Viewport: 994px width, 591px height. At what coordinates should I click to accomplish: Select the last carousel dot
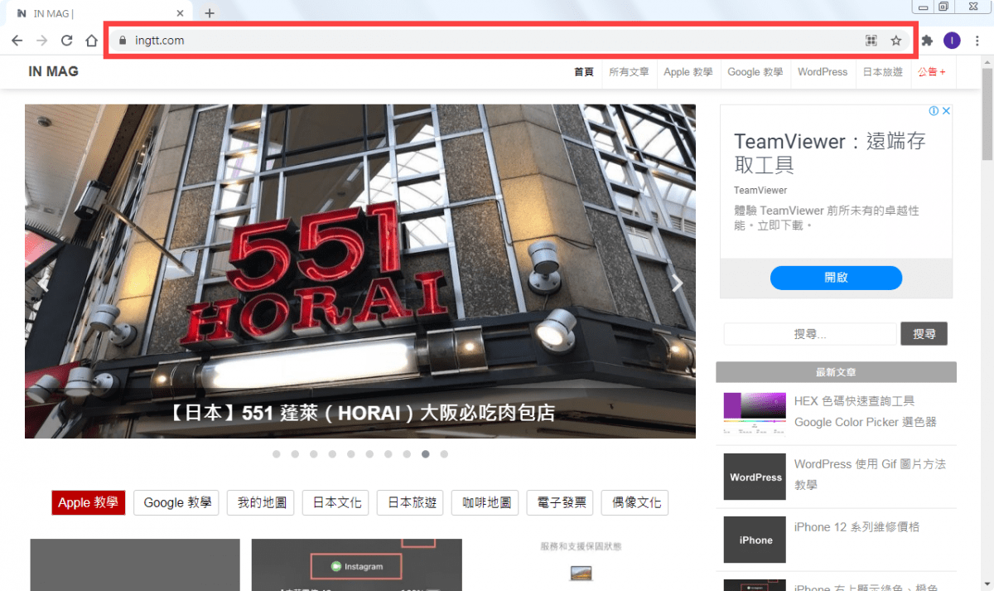(444, 454)
